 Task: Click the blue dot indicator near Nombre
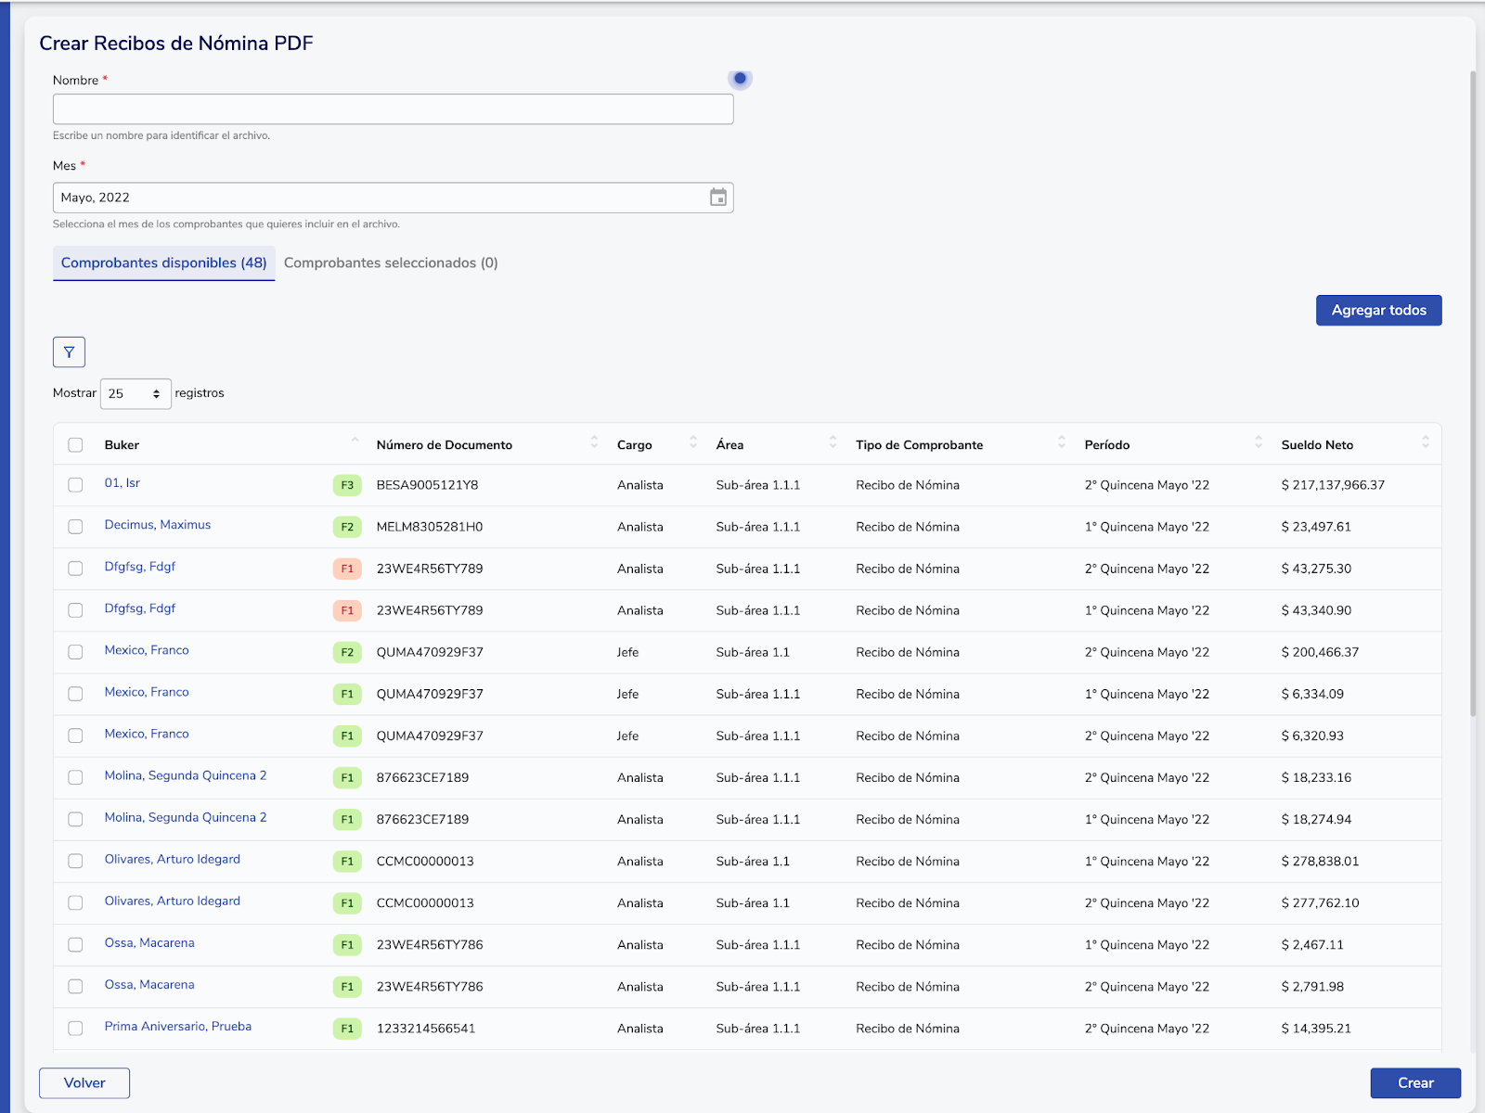[740, 79]
